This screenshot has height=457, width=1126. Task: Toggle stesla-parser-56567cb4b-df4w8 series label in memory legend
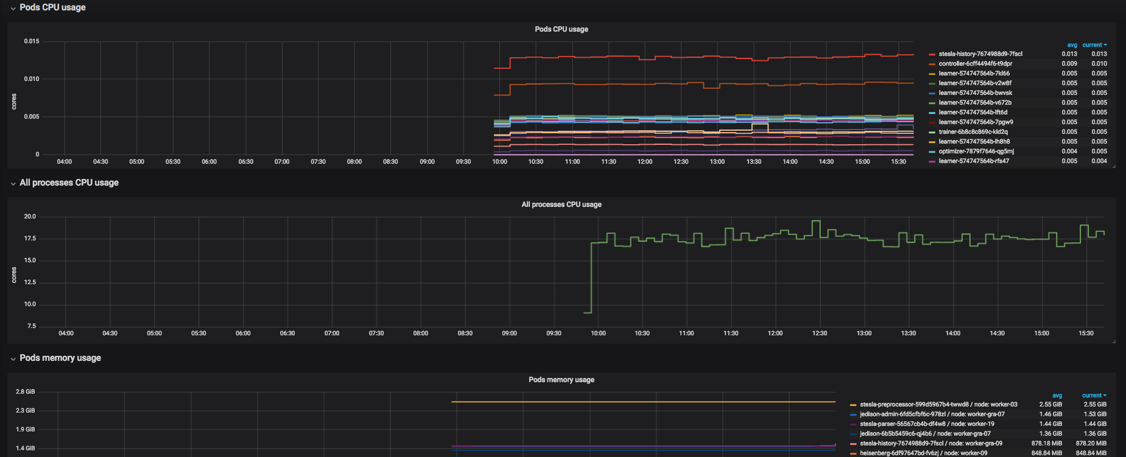tap(927, 424)
